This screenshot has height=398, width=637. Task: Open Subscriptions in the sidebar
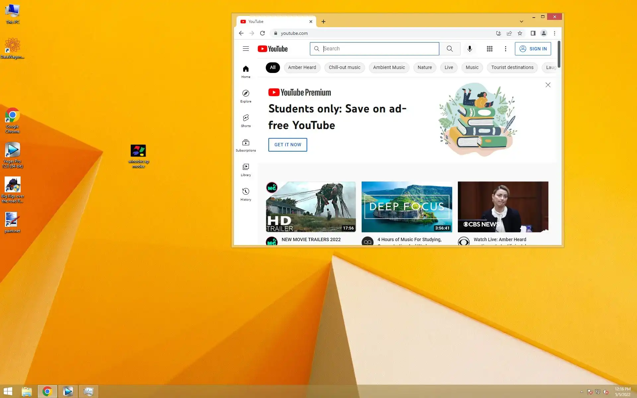click(x=246, y=145)
